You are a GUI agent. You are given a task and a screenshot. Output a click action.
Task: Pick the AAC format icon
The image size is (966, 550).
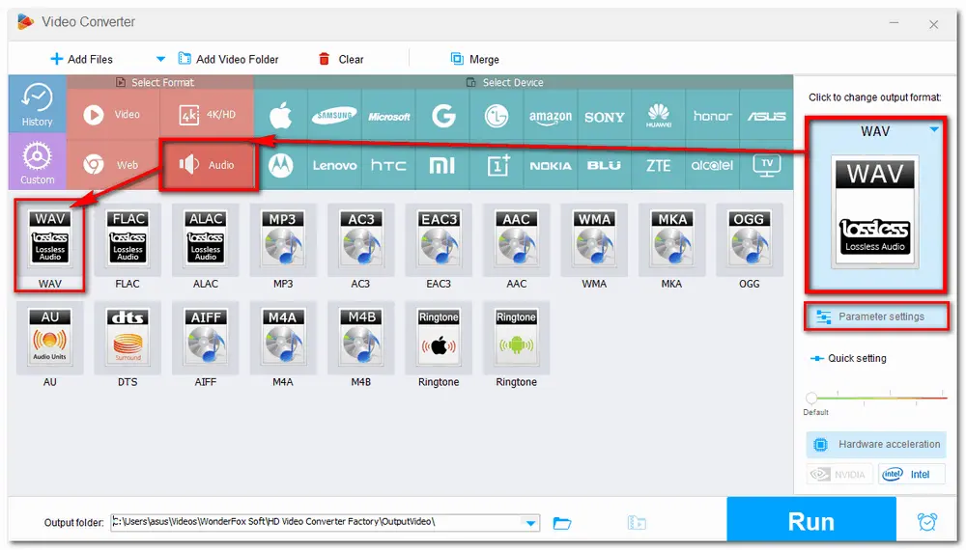[516, 240]
